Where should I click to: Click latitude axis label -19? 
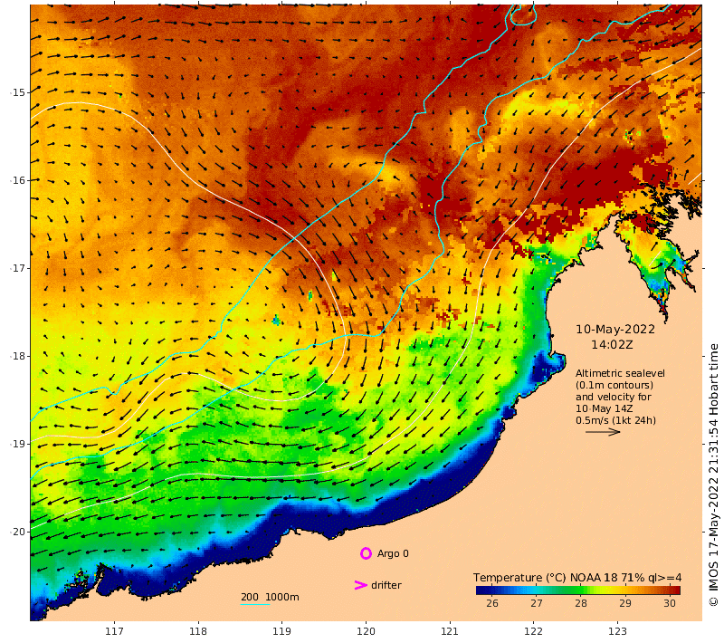17,444
